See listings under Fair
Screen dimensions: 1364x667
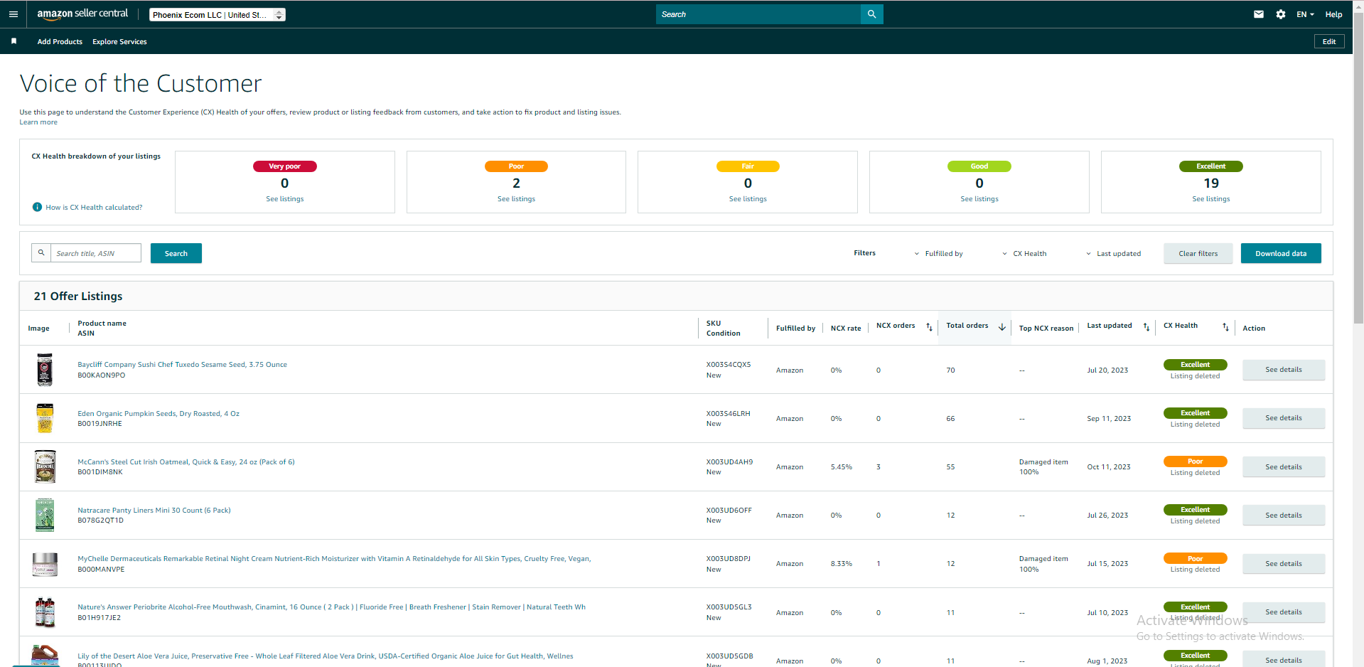click(x=748, y=199)
